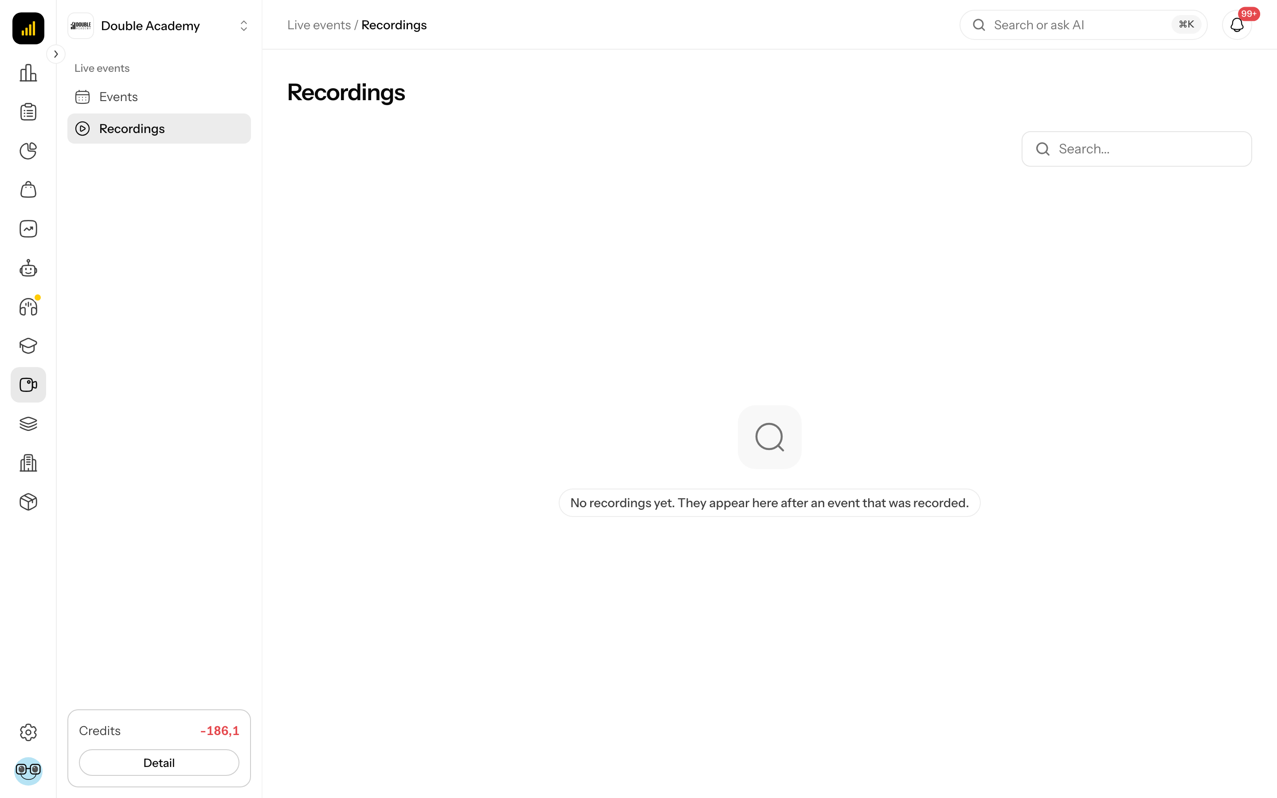Image resolution: width=1277 pixels, height=798 pixels.
Task: Click the Live events section label in sidebar
Action: point(102,68)
